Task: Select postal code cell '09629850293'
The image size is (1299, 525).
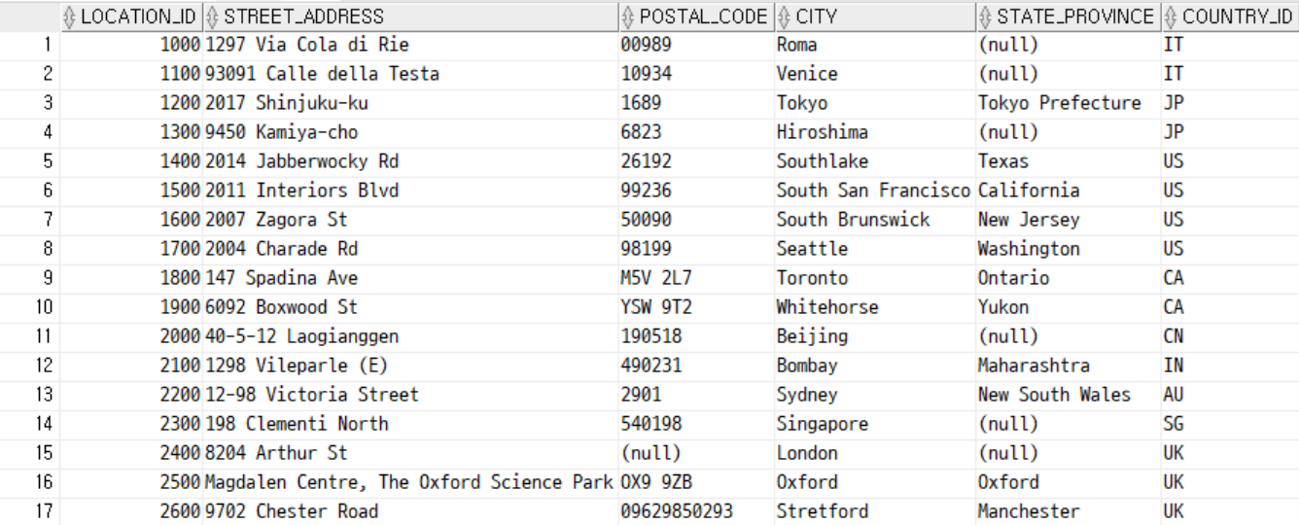Action: pos(696,511)
